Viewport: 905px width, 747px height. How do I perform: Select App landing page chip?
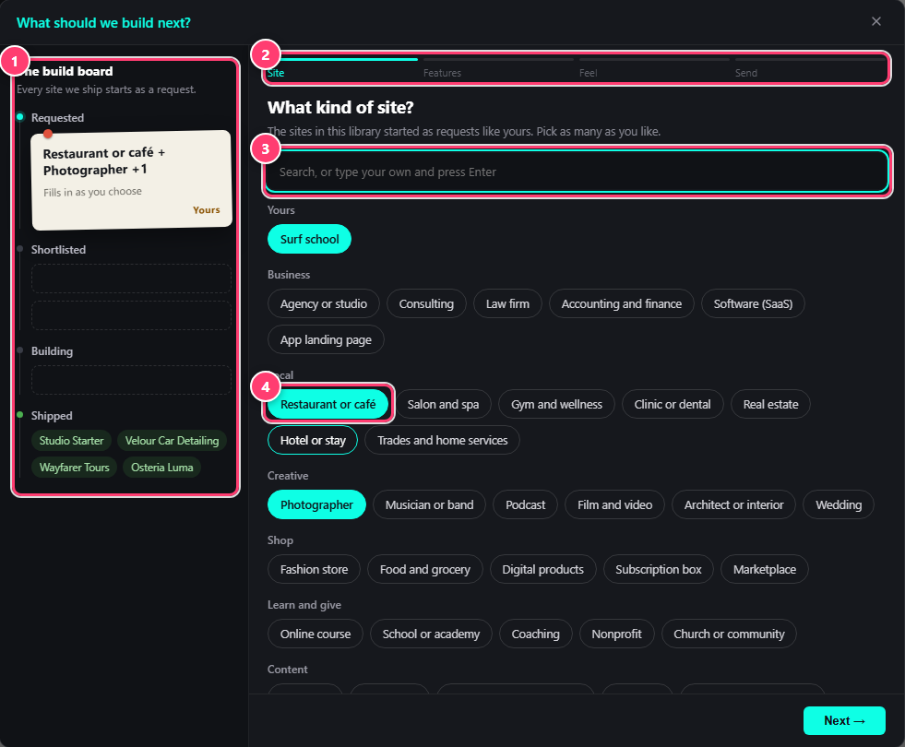click(x=326, y=339)
